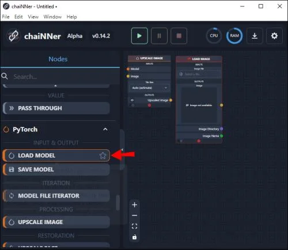Toggle the Upscaled Image preview eye

click(x=132, y=100)
